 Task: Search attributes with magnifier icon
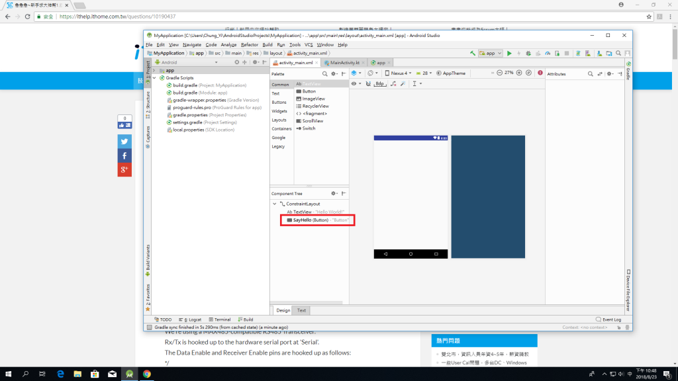590,74
